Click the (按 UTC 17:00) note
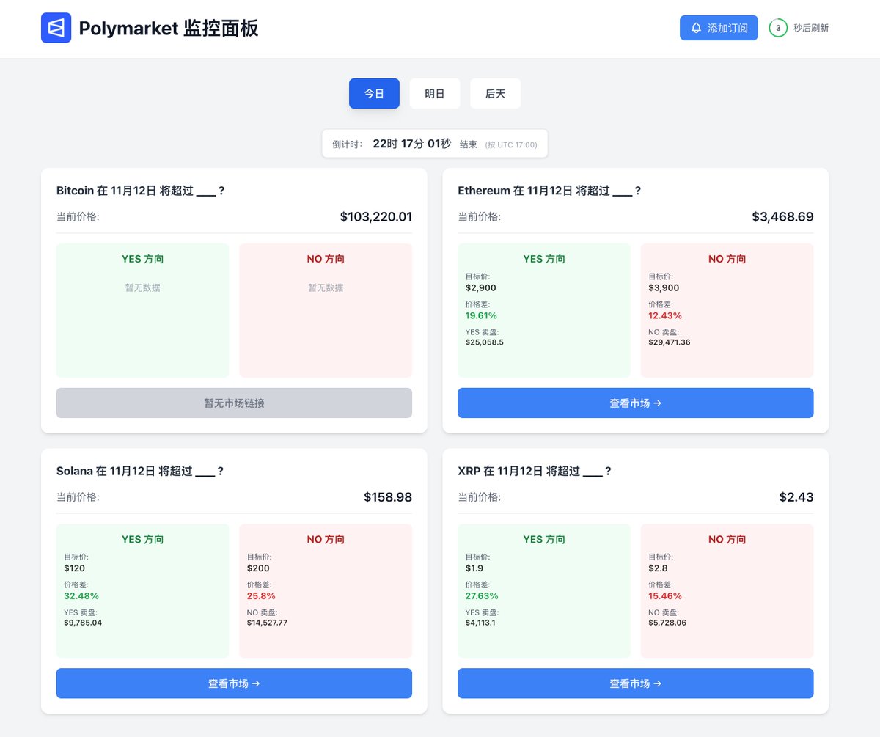Screen dimensions: 880x737 point(511,144)
